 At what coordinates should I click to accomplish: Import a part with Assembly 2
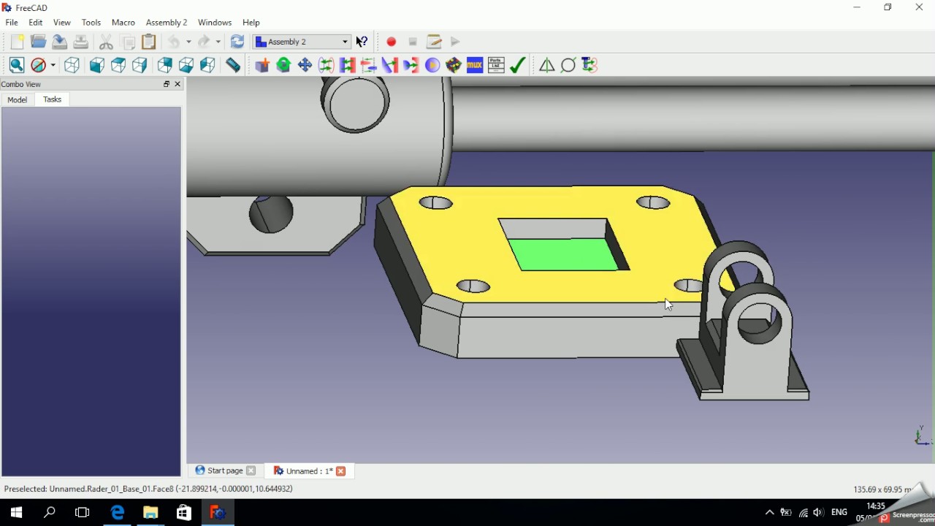262,65
